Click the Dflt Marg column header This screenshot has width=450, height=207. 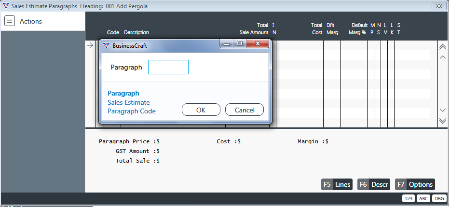coord(332,29)
